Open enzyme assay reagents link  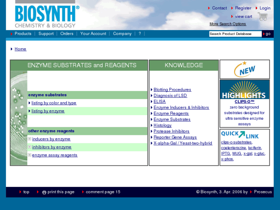tap(55, 155)
